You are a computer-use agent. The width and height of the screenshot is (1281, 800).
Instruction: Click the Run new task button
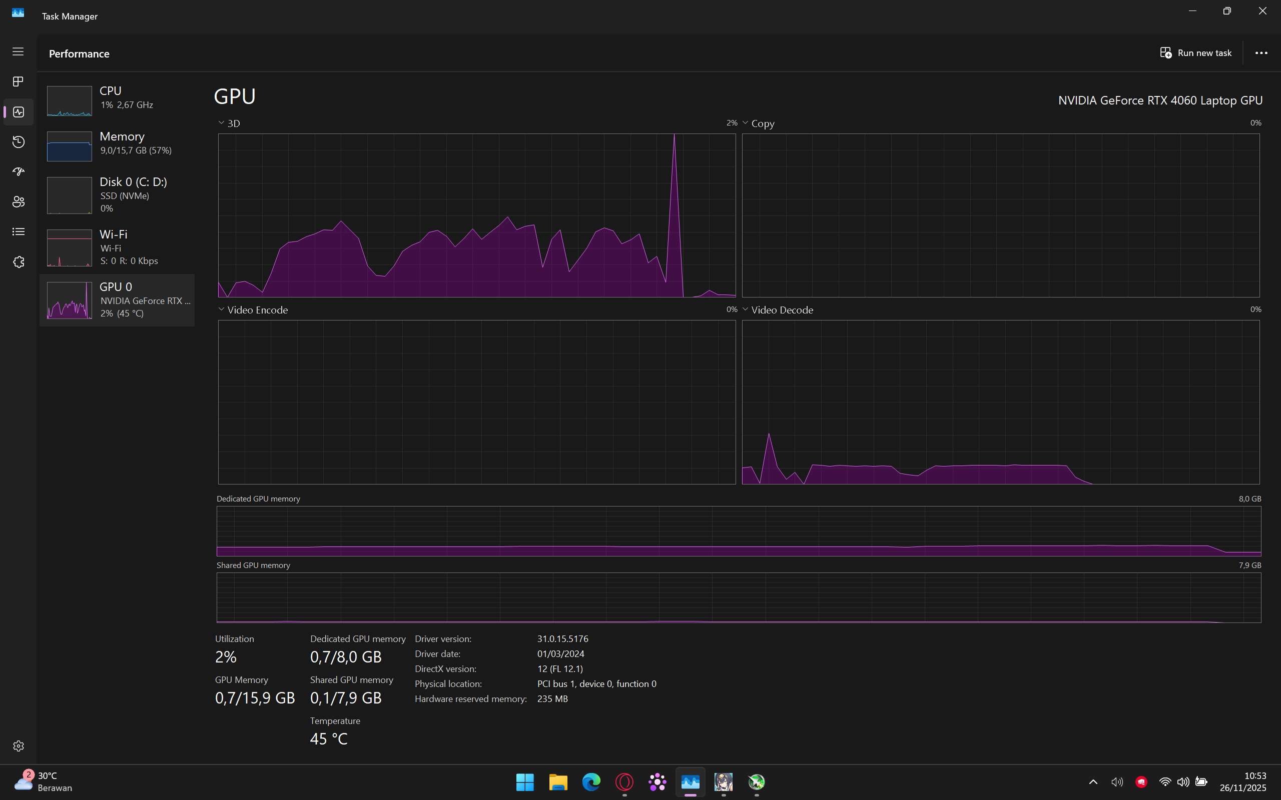tap(1195, 53)
